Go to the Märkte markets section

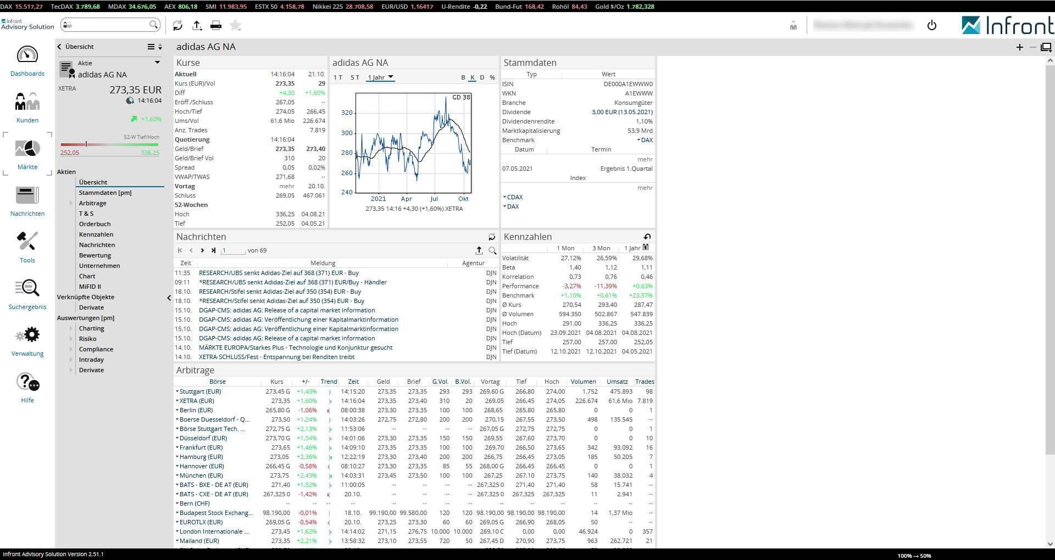coord(27,154)
